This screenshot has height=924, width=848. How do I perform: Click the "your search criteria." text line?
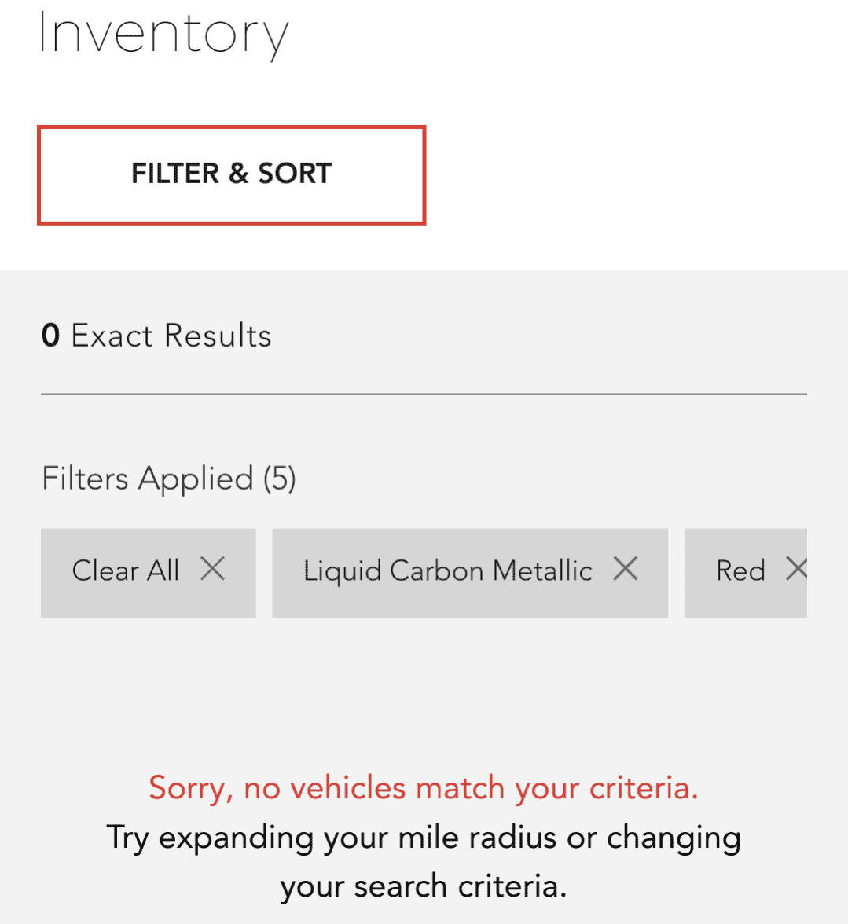(x=424, y=886)
